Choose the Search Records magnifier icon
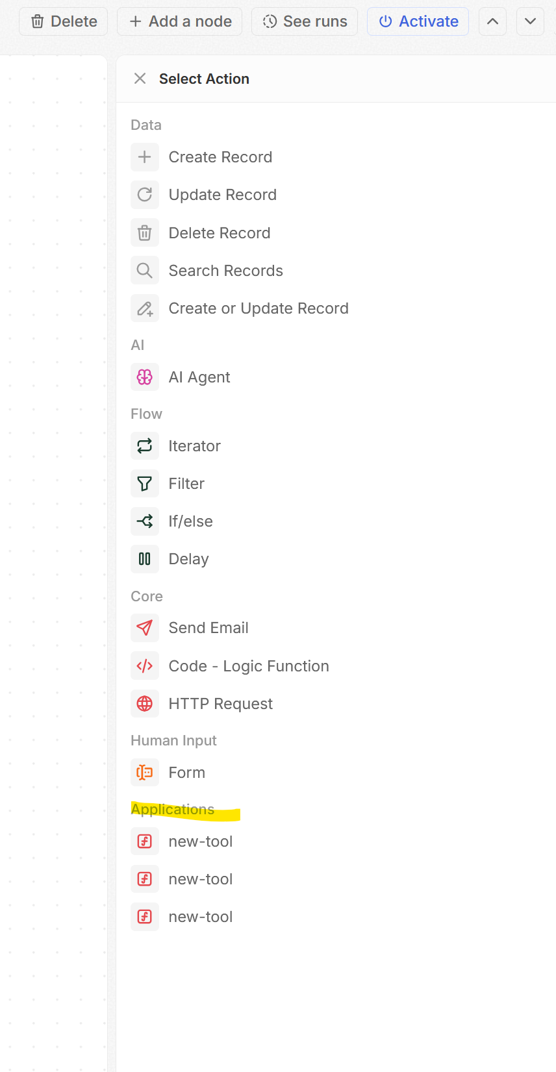556x1072 pixels. (145, 271)
